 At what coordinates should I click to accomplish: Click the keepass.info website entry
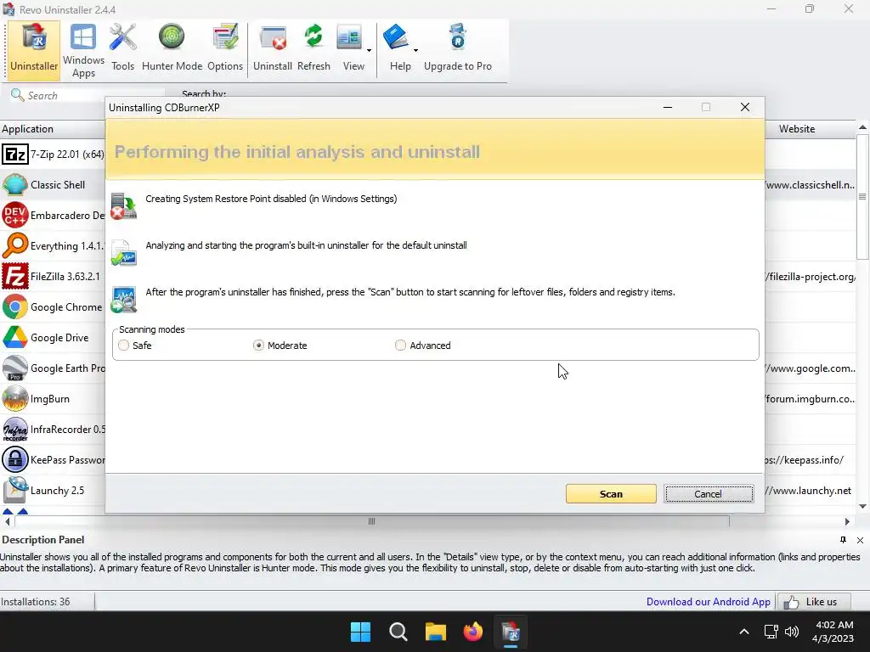tap(804, 459)
